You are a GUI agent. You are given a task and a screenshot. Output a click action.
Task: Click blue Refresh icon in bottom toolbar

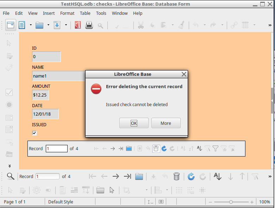191,176
